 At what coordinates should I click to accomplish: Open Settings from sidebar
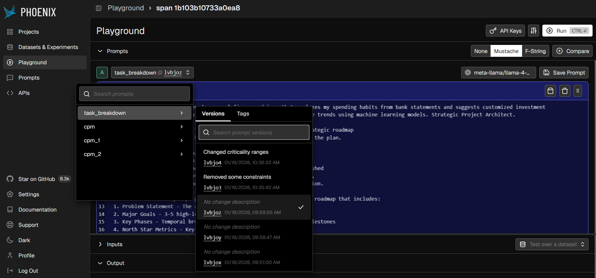pos(45,194)
